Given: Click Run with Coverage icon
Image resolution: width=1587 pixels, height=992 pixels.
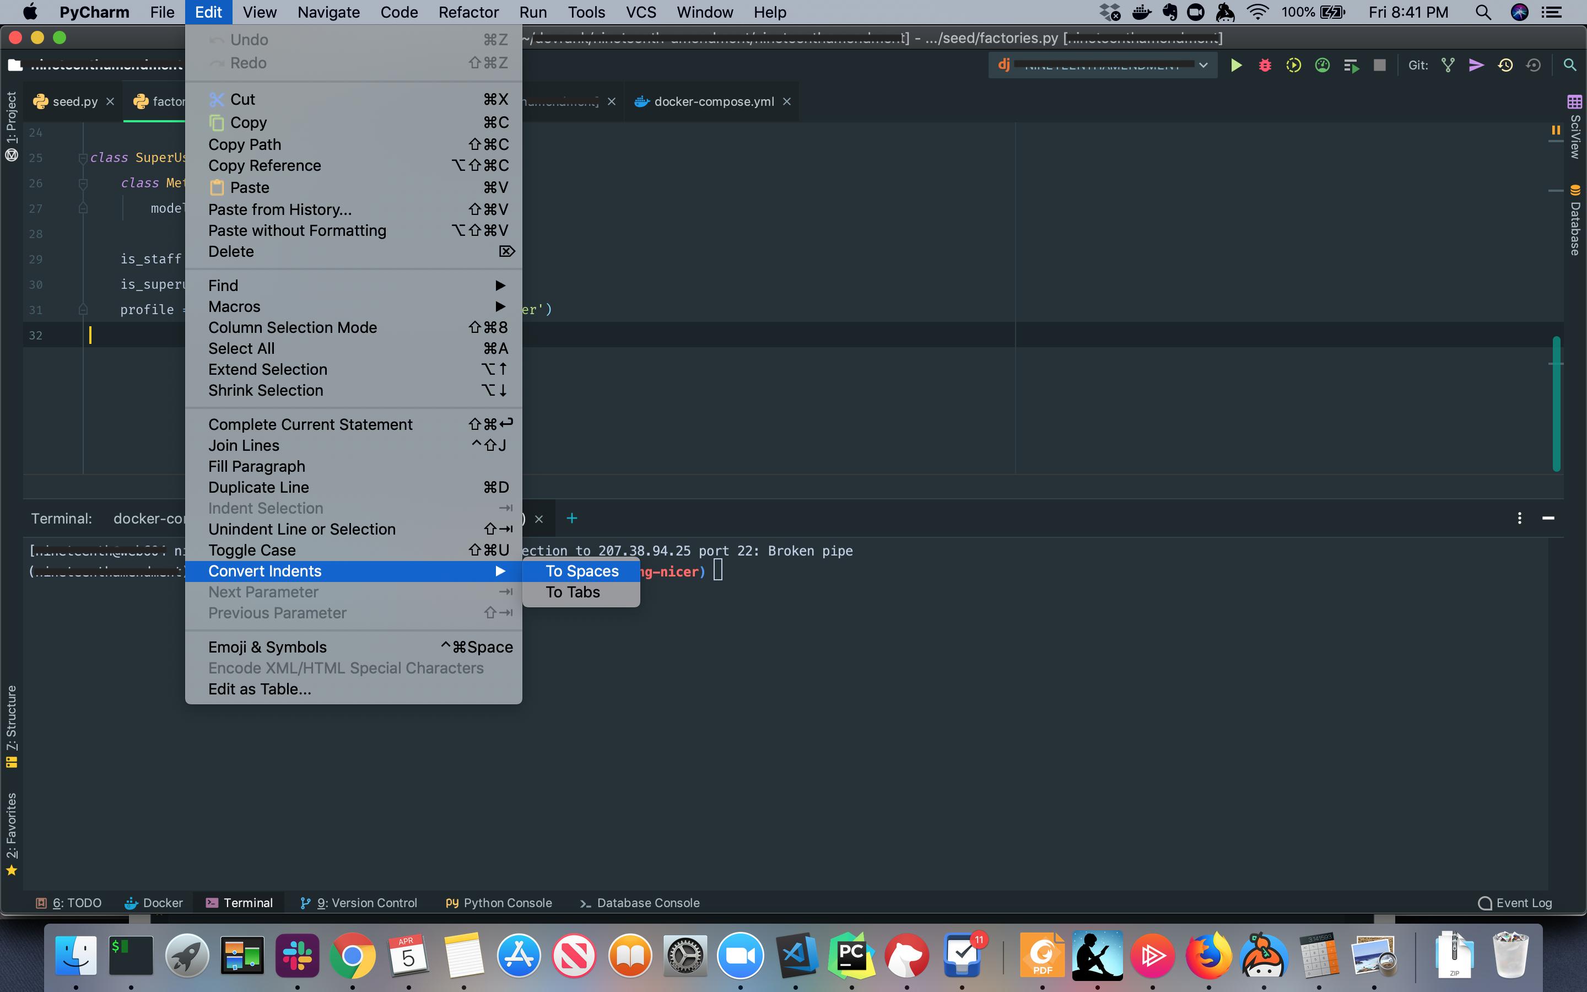Looking at the screenshot, I should click(x=1293, y=65).
